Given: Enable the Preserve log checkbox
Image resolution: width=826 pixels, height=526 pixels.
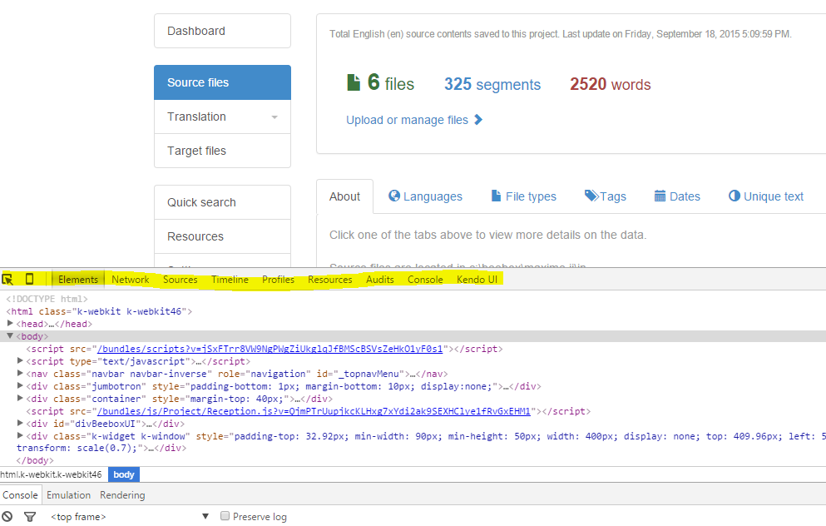Looking at the screenshot, I should [225, 517].
